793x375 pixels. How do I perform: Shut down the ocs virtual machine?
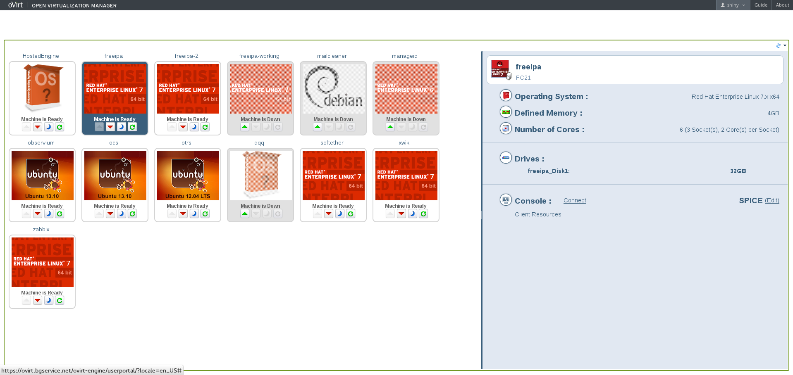coord(110,214)
